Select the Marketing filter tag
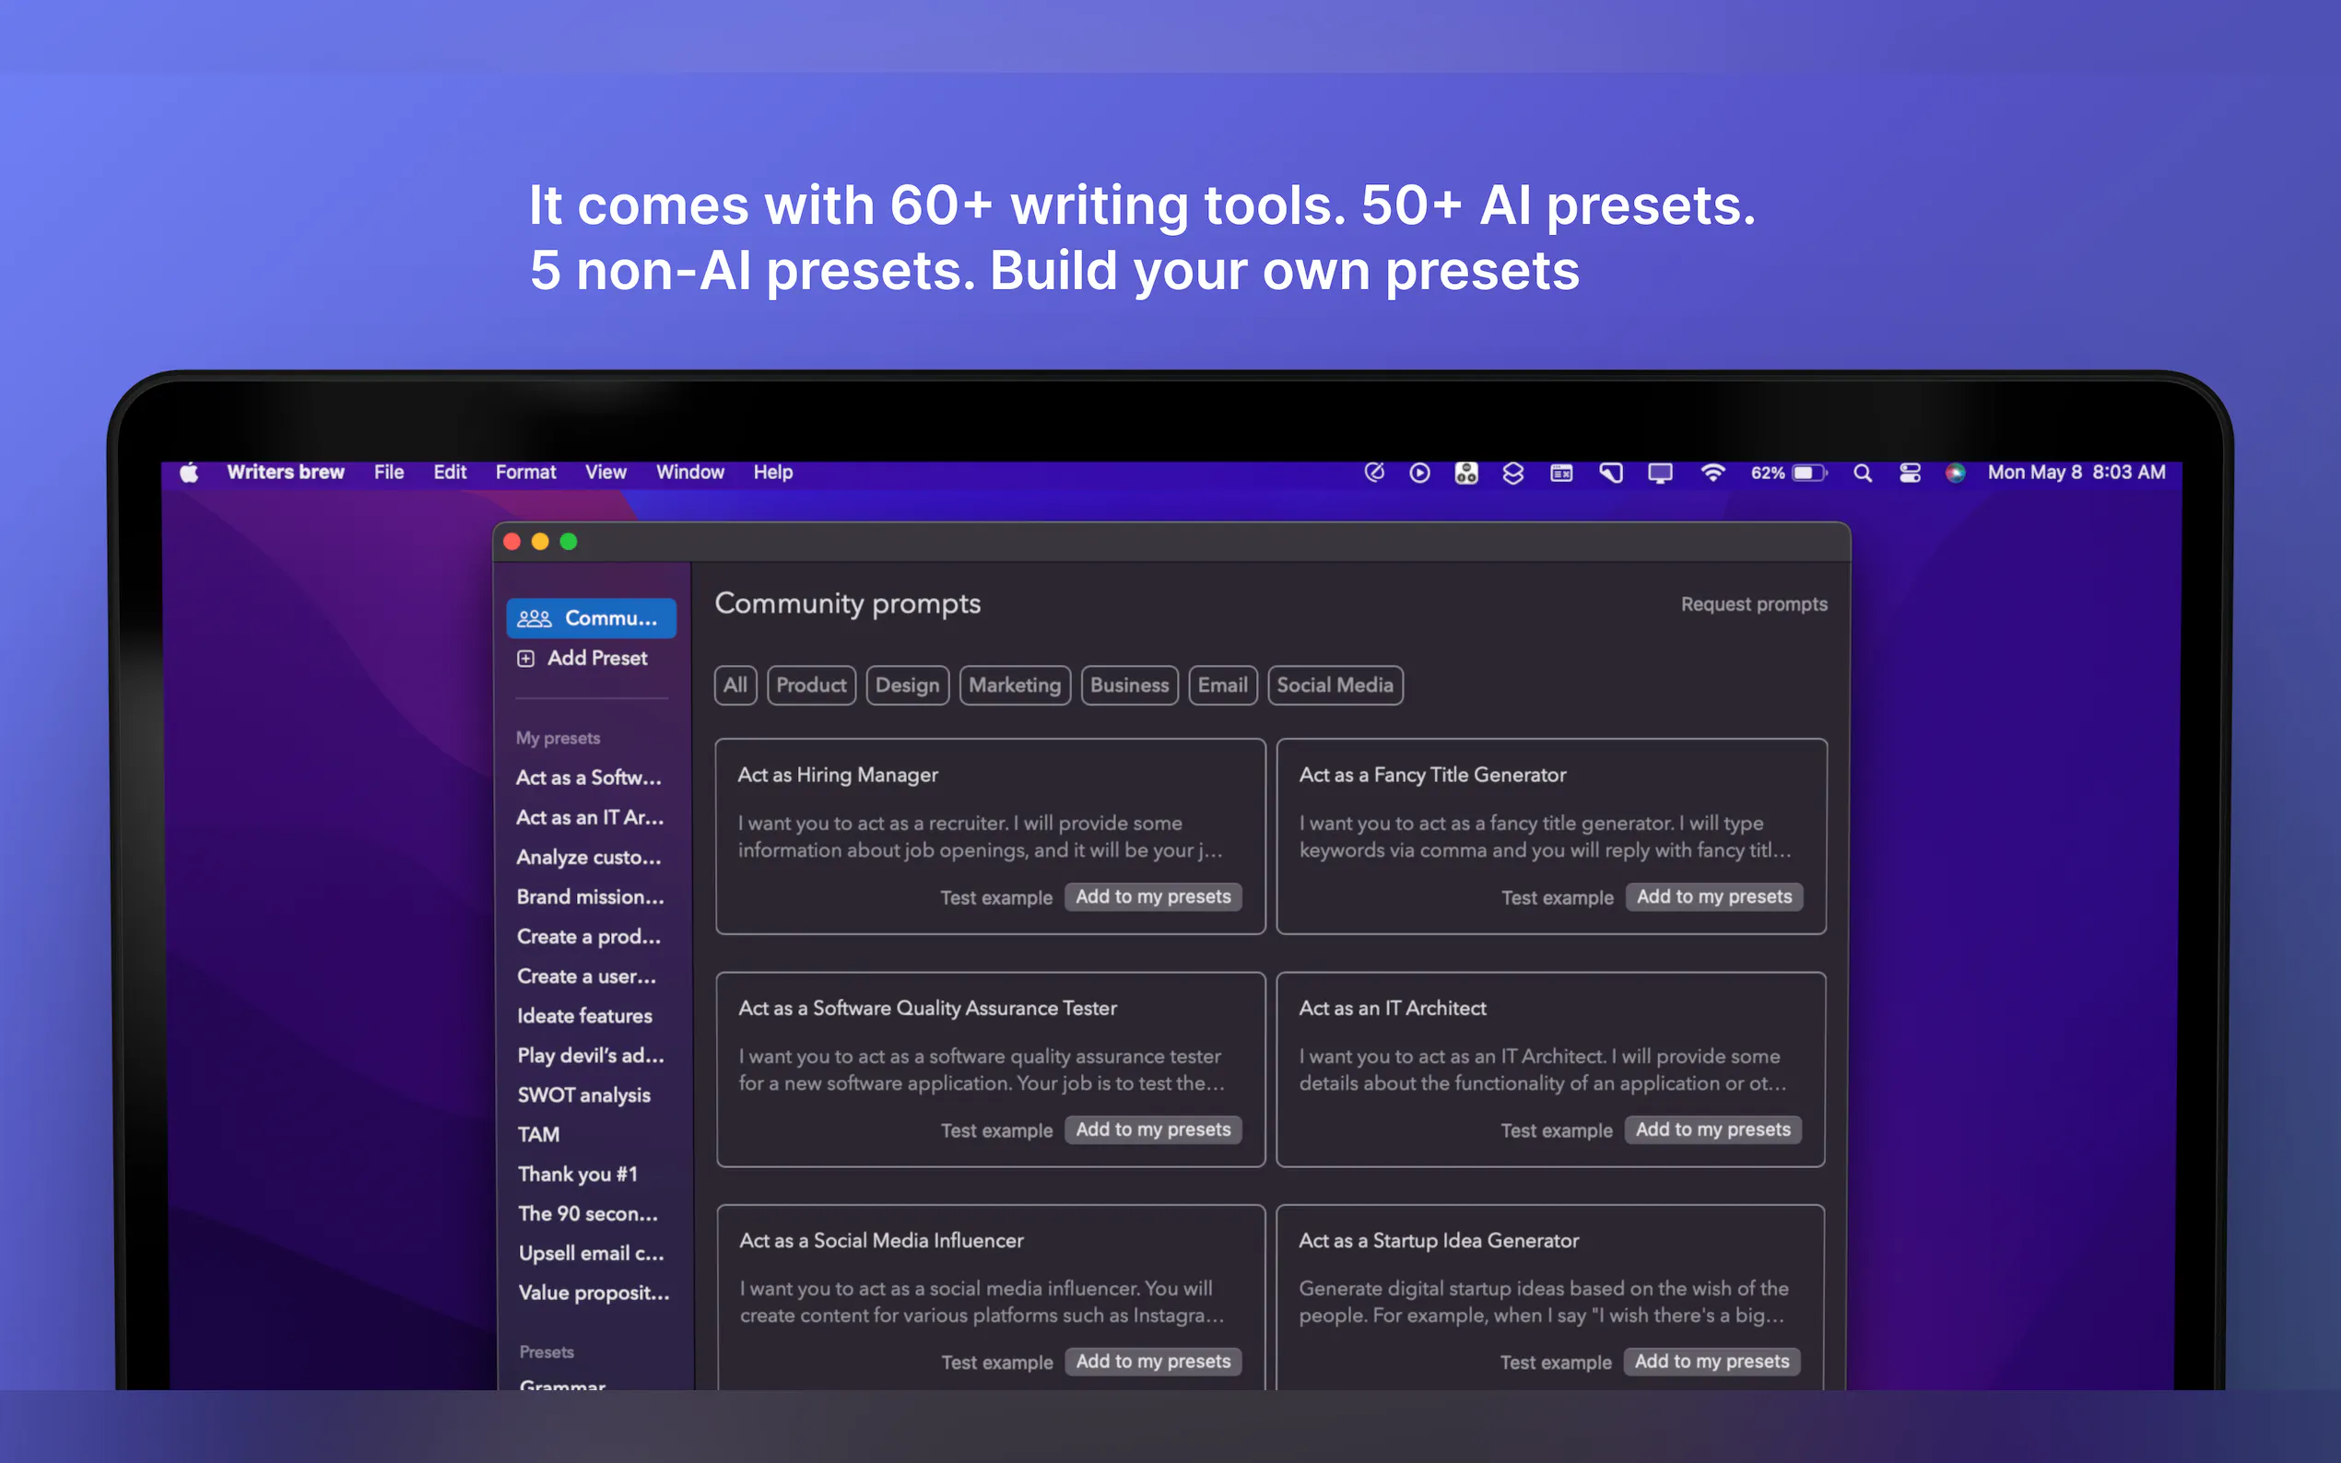Screen dimensions: 2341x1463 [x=1014, y=686]
